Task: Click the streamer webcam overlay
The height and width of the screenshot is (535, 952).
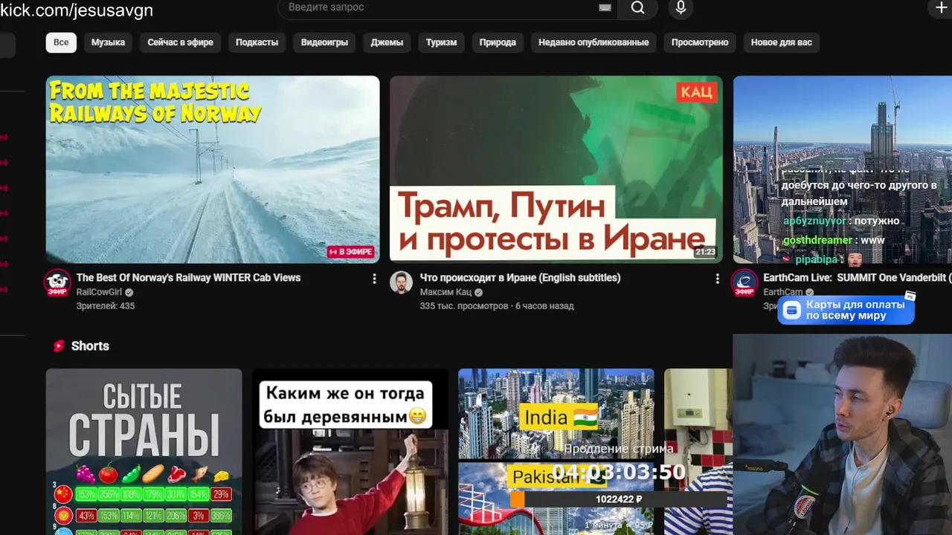Action: tap(843, 434)
